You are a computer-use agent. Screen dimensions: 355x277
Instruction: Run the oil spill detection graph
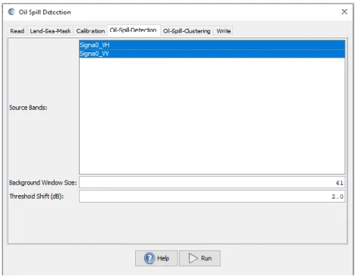pos(199,258)
